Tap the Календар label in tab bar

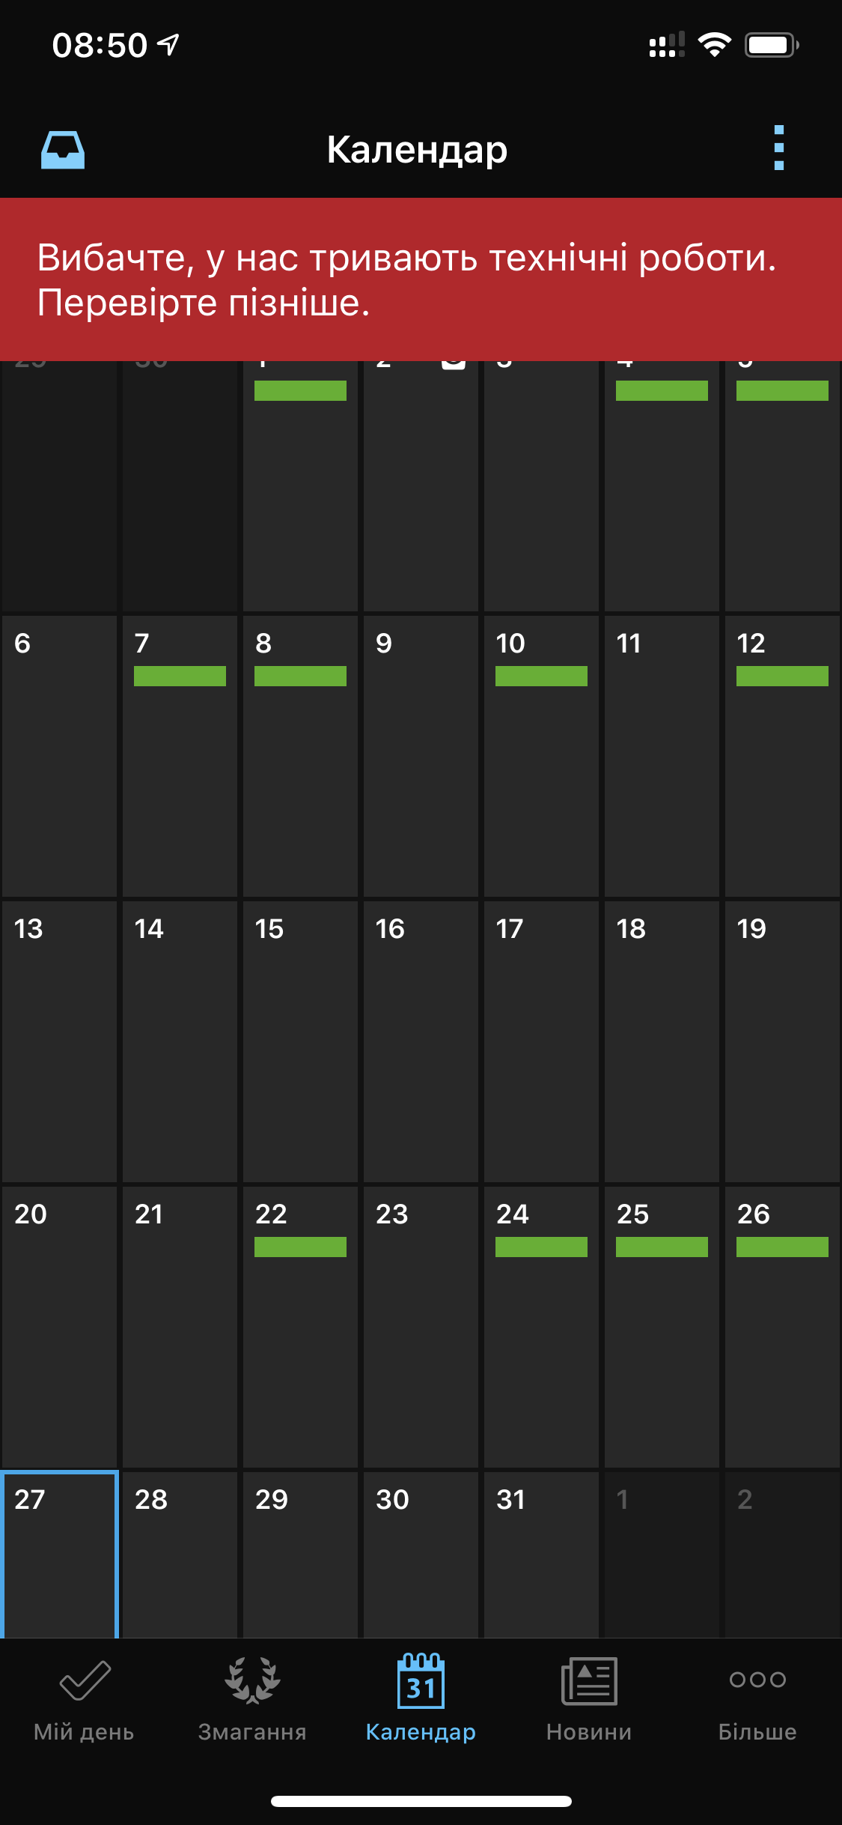click(x=421, y=1732)
